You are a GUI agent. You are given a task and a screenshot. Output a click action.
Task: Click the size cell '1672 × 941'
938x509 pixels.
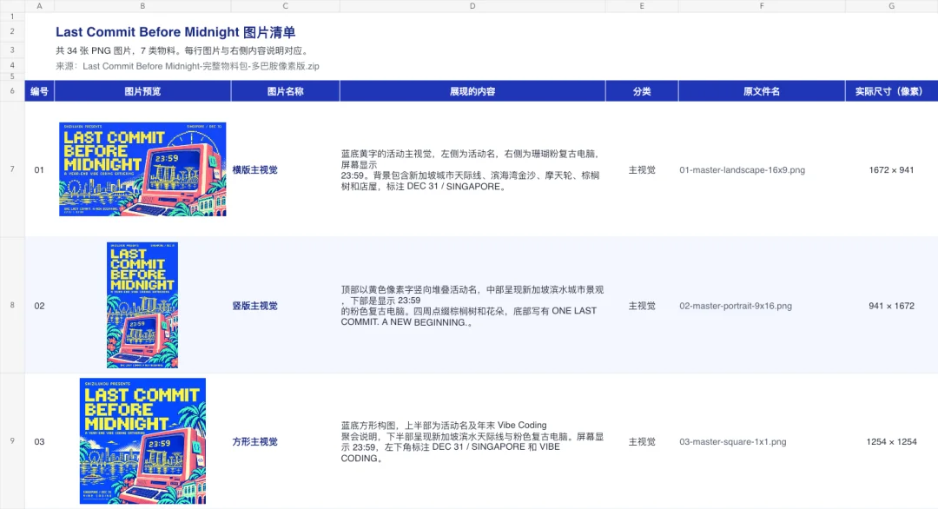(891, 170)
